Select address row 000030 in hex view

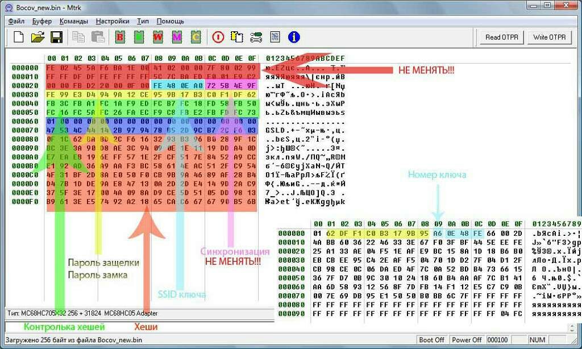(25, 95)
